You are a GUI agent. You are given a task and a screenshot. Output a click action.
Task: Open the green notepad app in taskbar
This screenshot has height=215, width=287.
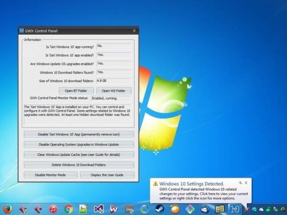click(83, 209)
